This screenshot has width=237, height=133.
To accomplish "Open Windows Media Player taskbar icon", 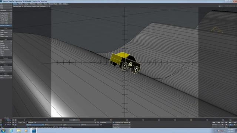I will pyautogui.click(x=26, y=130).
